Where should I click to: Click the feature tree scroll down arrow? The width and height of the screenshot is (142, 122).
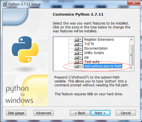(131, 68)
